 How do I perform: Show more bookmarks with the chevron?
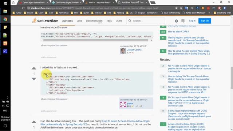(x=209, y=13)
